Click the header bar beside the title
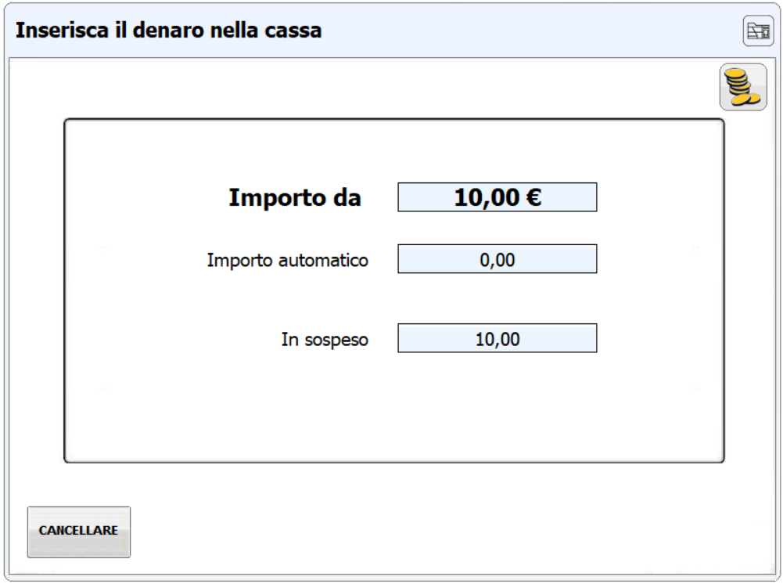 (x=530, y=30)
